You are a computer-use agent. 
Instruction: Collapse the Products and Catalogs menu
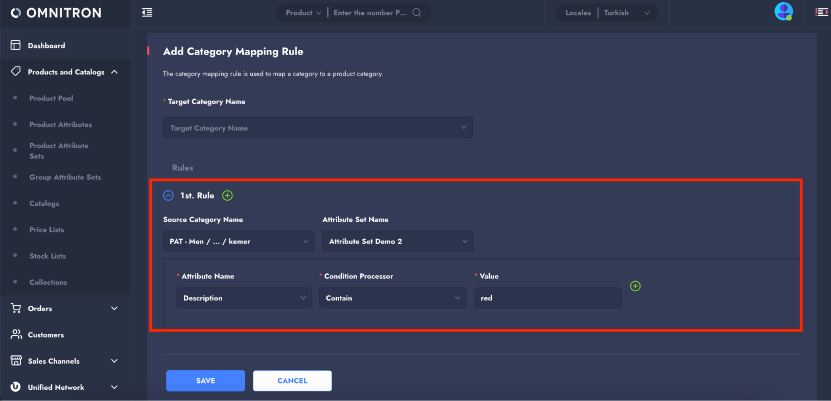coord(114,72)
